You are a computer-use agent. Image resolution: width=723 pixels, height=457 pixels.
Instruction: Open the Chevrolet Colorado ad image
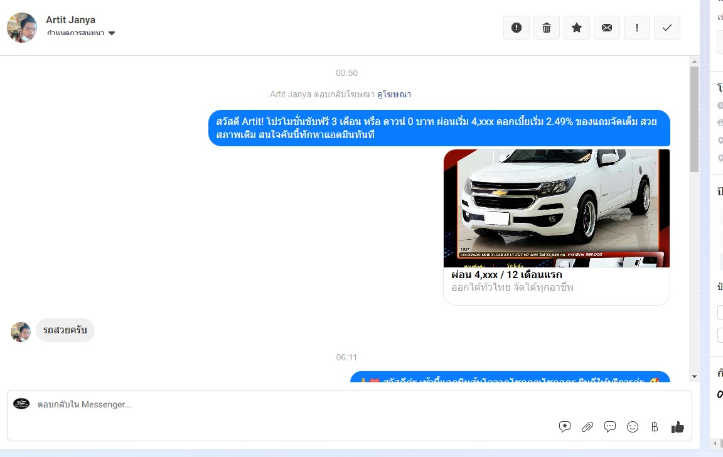click(557, 208)
